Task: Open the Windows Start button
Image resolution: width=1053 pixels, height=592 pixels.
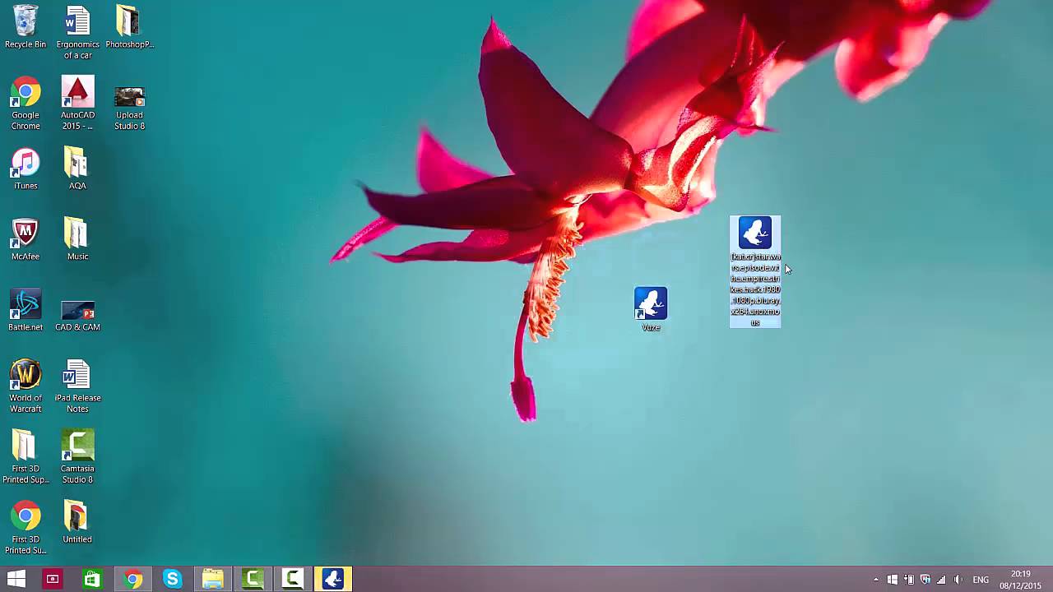Action: (x=16, y=580)
